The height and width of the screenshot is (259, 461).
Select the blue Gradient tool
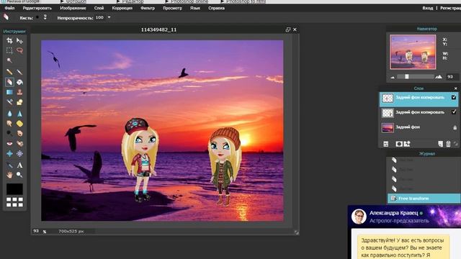9,92
